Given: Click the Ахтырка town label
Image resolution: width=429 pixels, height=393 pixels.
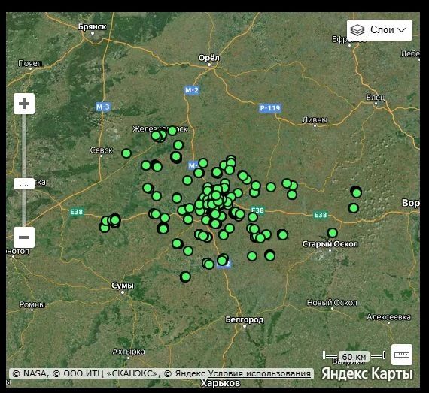Looking at the screenshot, I should point(129,352).
